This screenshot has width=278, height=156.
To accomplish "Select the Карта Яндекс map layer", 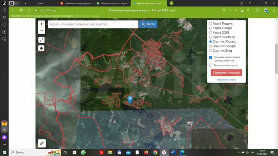I will (210, 23).
